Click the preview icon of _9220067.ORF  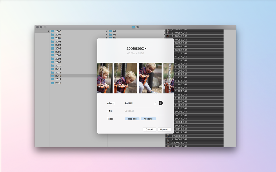(168, 139)
